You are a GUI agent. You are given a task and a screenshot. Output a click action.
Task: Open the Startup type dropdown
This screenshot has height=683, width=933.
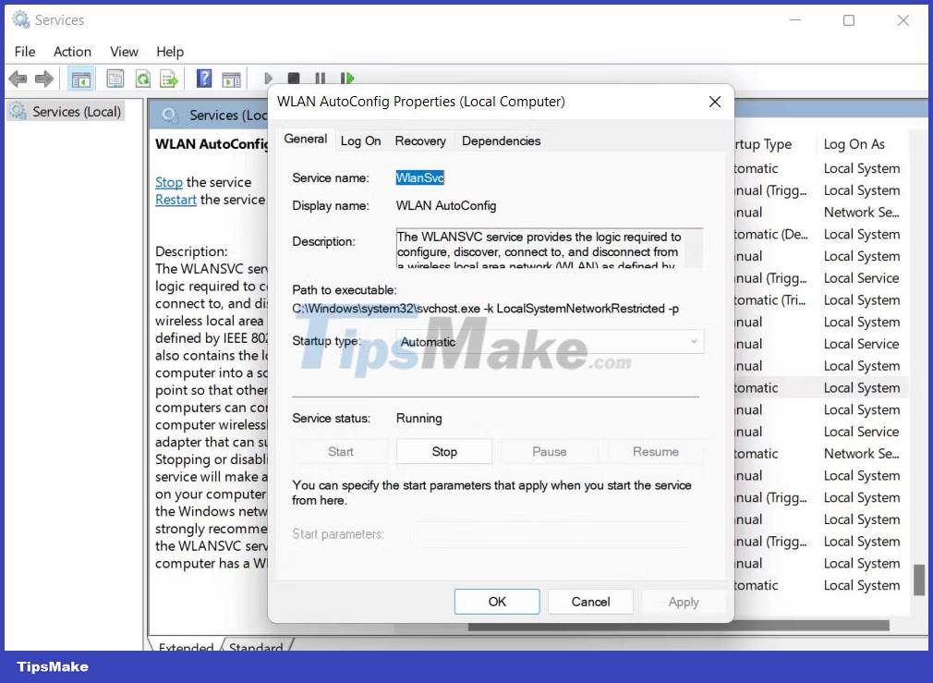click(550, 342)
